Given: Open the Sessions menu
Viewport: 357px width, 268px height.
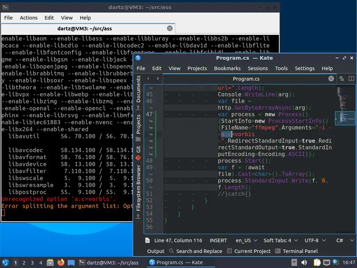Looking at the screenshot, I should coord(258,68).
